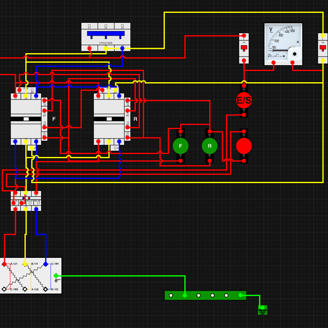Click motor A / U2 unconnected terminal
This screenshot has height=328, width=328.
[x=25, y=289]
